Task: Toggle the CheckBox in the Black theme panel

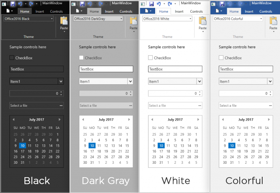Action: coord(12,58)
